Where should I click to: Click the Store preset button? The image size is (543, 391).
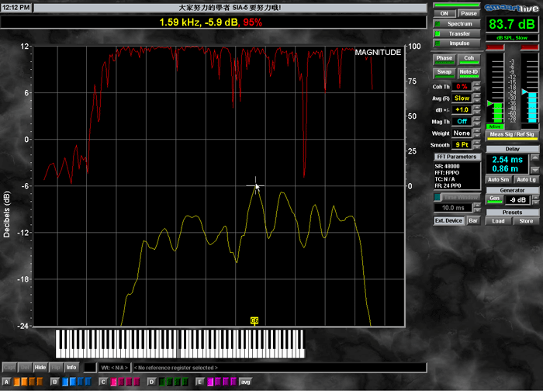[525, 220]
